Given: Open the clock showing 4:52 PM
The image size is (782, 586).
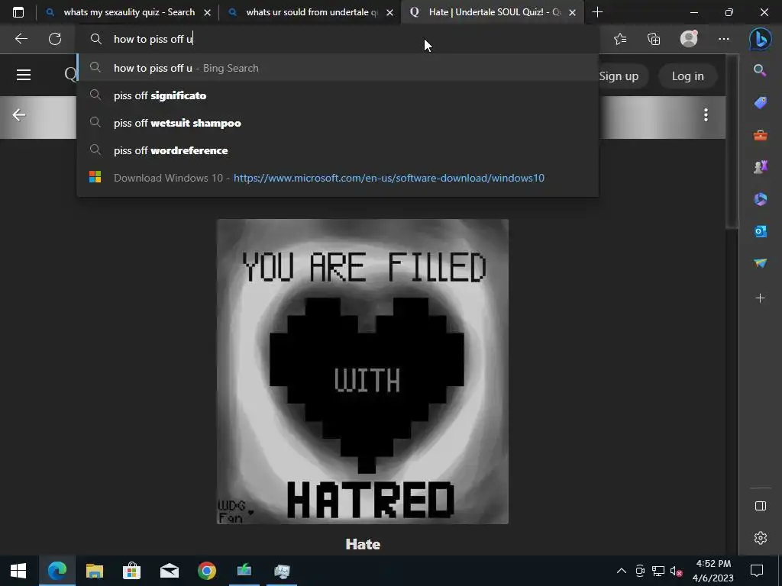Looking at the screenshot, I should point(713,571).
